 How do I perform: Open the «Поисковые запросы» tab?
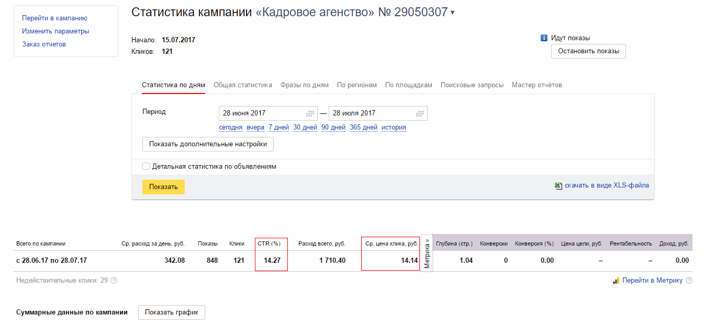coord(472,85)
